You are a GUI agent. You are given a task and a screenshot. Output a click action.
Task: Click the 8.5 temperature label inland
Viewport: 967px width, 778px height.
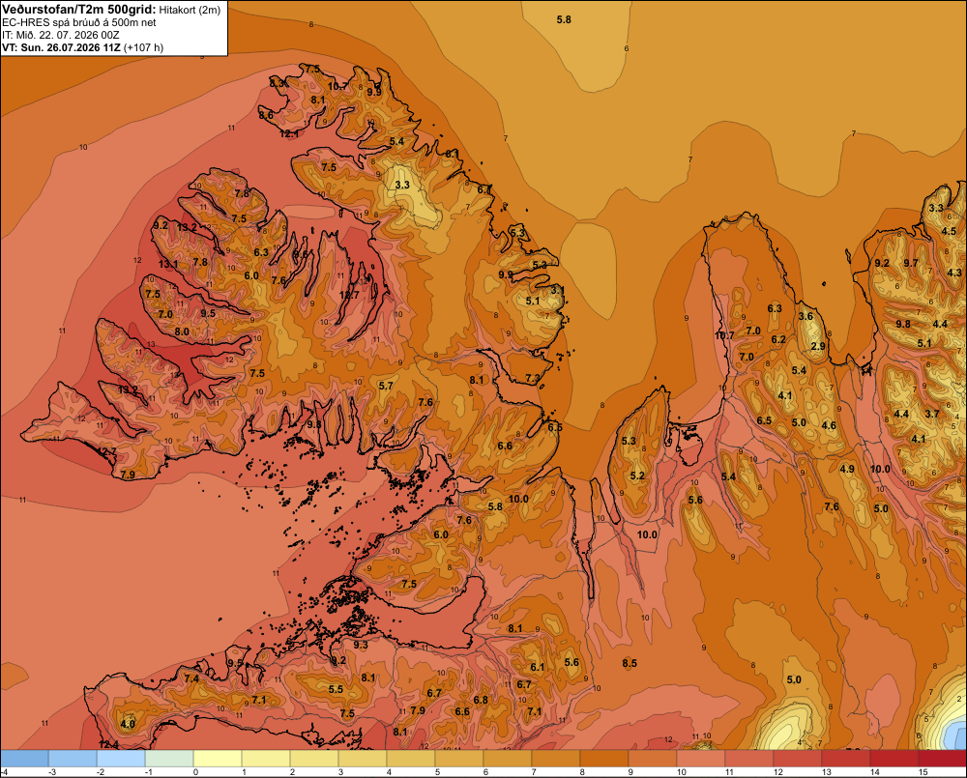click(x=630, y=663)
